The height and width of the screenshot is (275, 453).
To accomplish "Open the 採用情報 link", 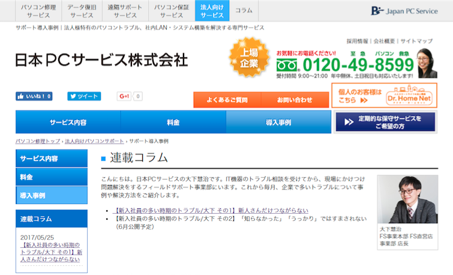I will pyautogui.click(x=358, y=41).
